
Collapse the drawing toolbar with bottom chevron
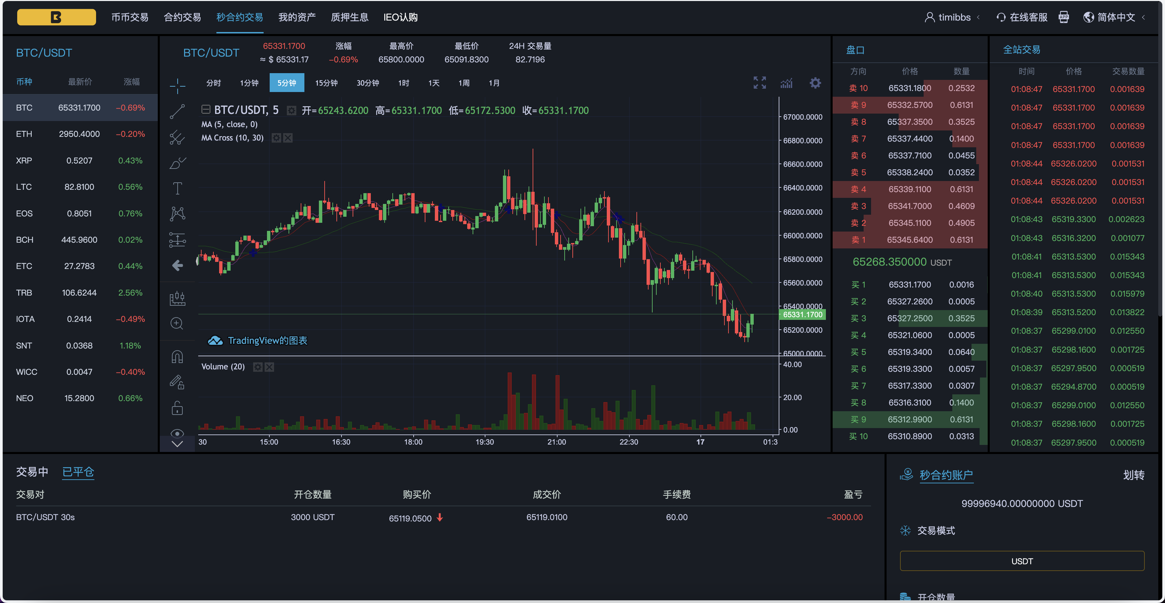[x=177, y=444]
